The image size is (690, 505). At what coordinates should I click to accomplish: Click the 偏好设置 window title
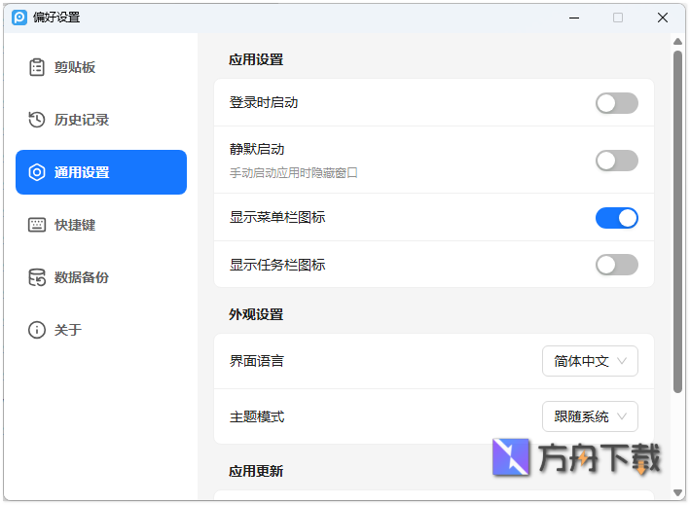pyautogui.click(x=56, y=18)
